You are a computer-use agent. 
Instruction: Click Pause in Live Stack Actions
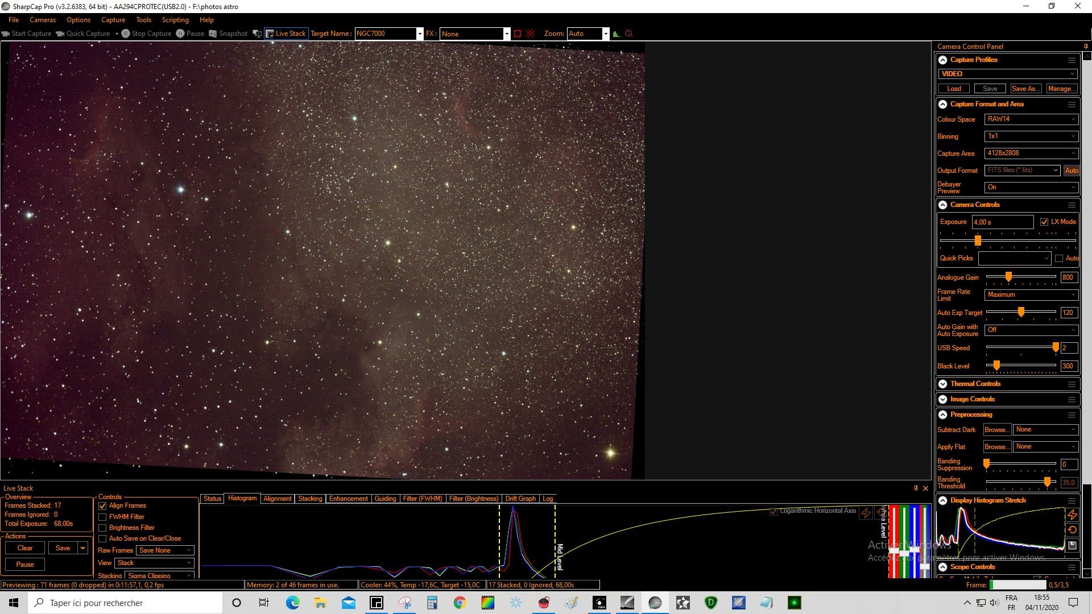[25, 565]
